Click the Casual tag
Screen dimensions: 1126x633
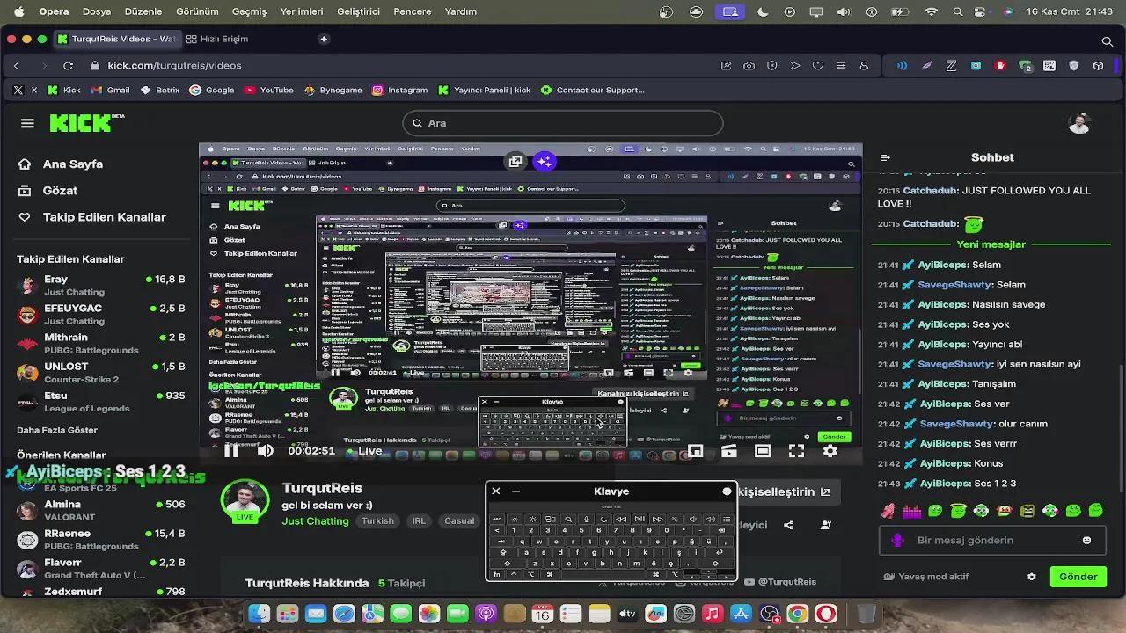click(459, 520)
